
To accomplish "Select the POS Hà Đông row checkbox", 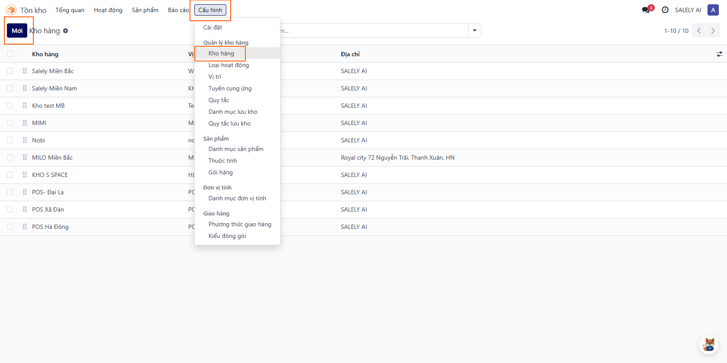I will [x=10, y=227].
